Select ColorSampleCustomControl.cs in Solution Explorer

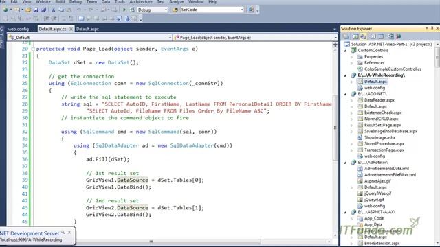tap(393, 69)
